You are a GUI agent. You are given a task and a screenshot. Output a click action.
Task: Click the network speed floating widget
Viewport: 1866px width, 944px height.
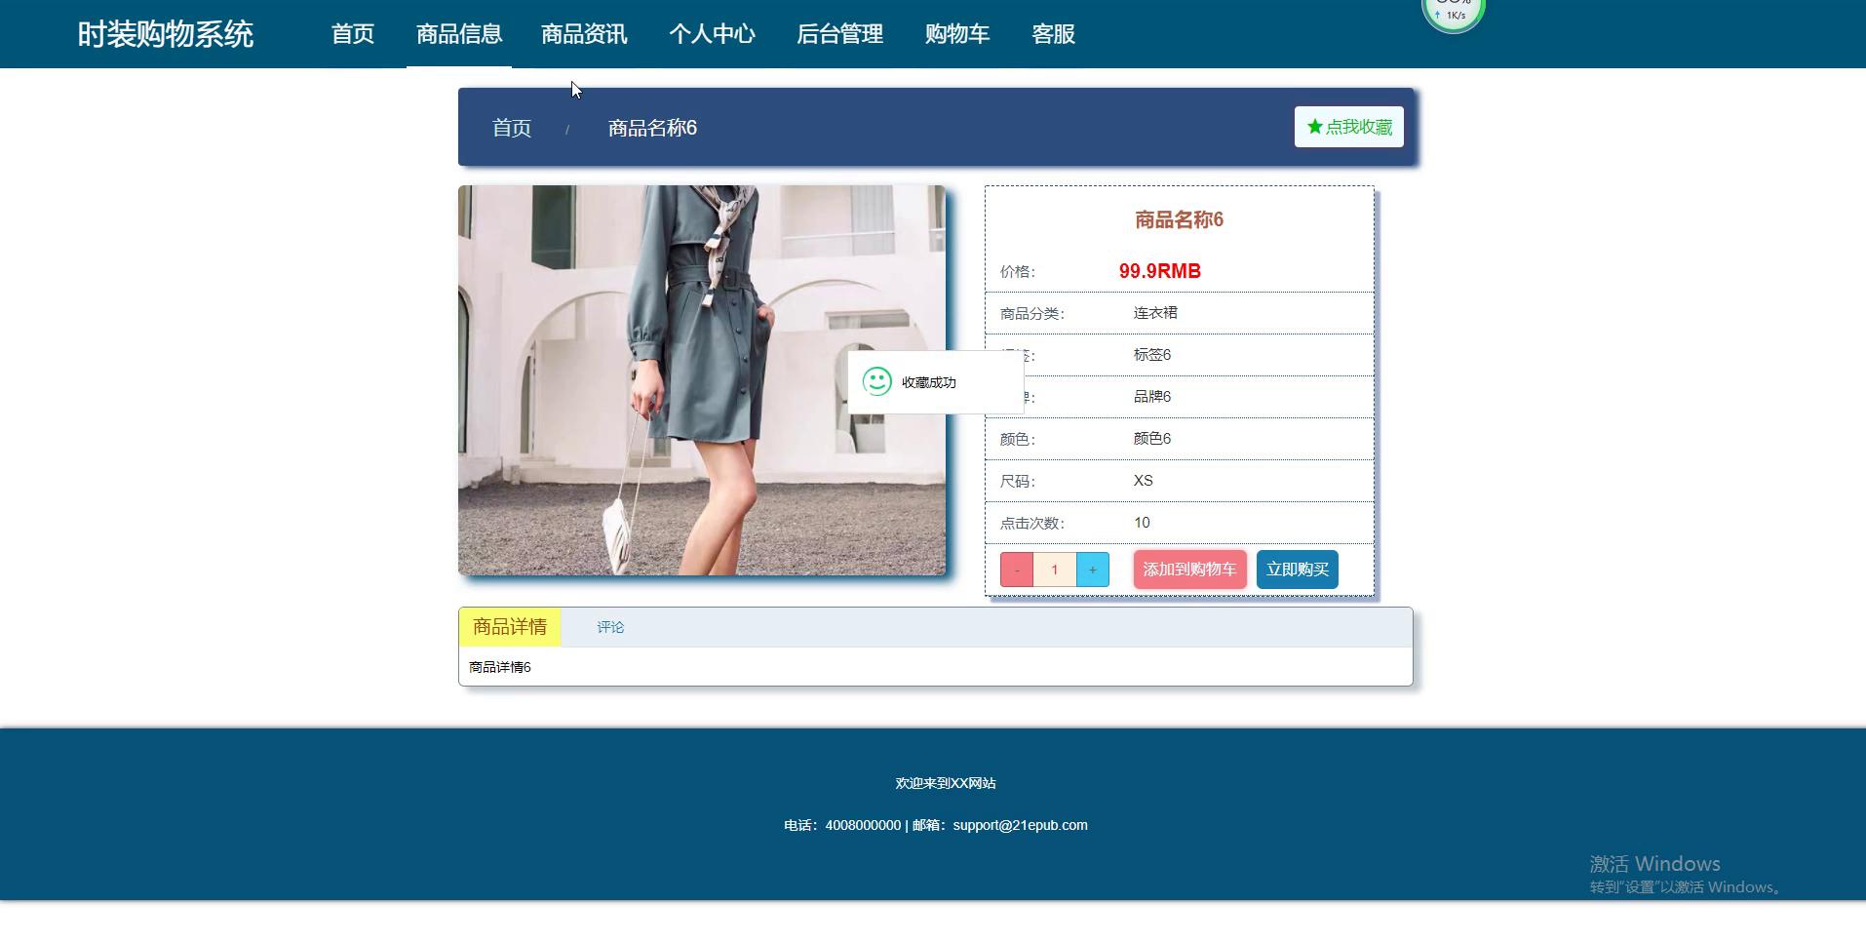click(1453, 14)
